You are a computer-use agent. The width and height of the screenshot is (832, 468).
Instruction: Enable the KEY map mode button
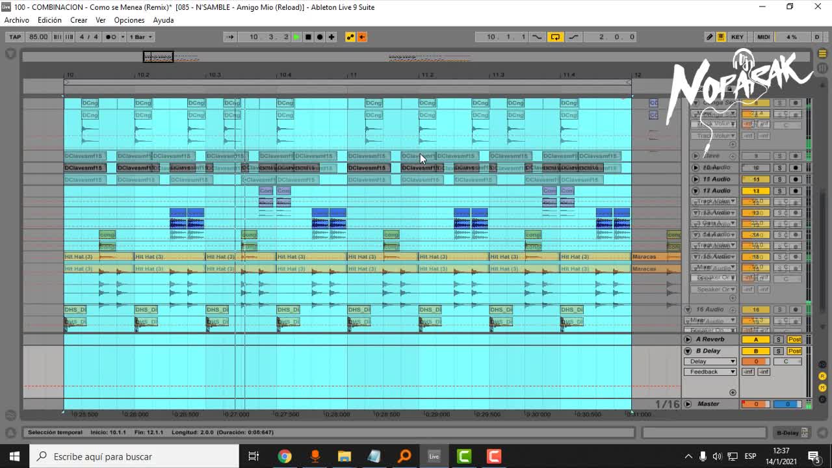(737, 37)
